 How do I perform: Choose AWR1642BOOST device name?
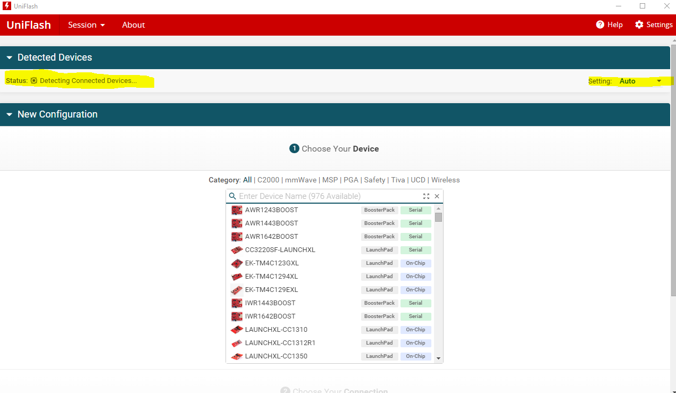(272, 237)
